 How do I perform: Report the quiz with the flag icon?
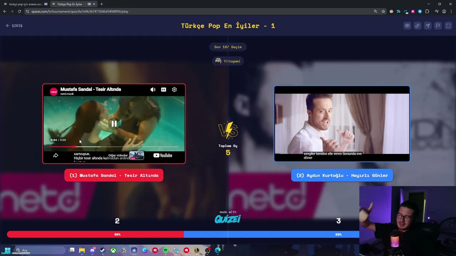[438, 26]
